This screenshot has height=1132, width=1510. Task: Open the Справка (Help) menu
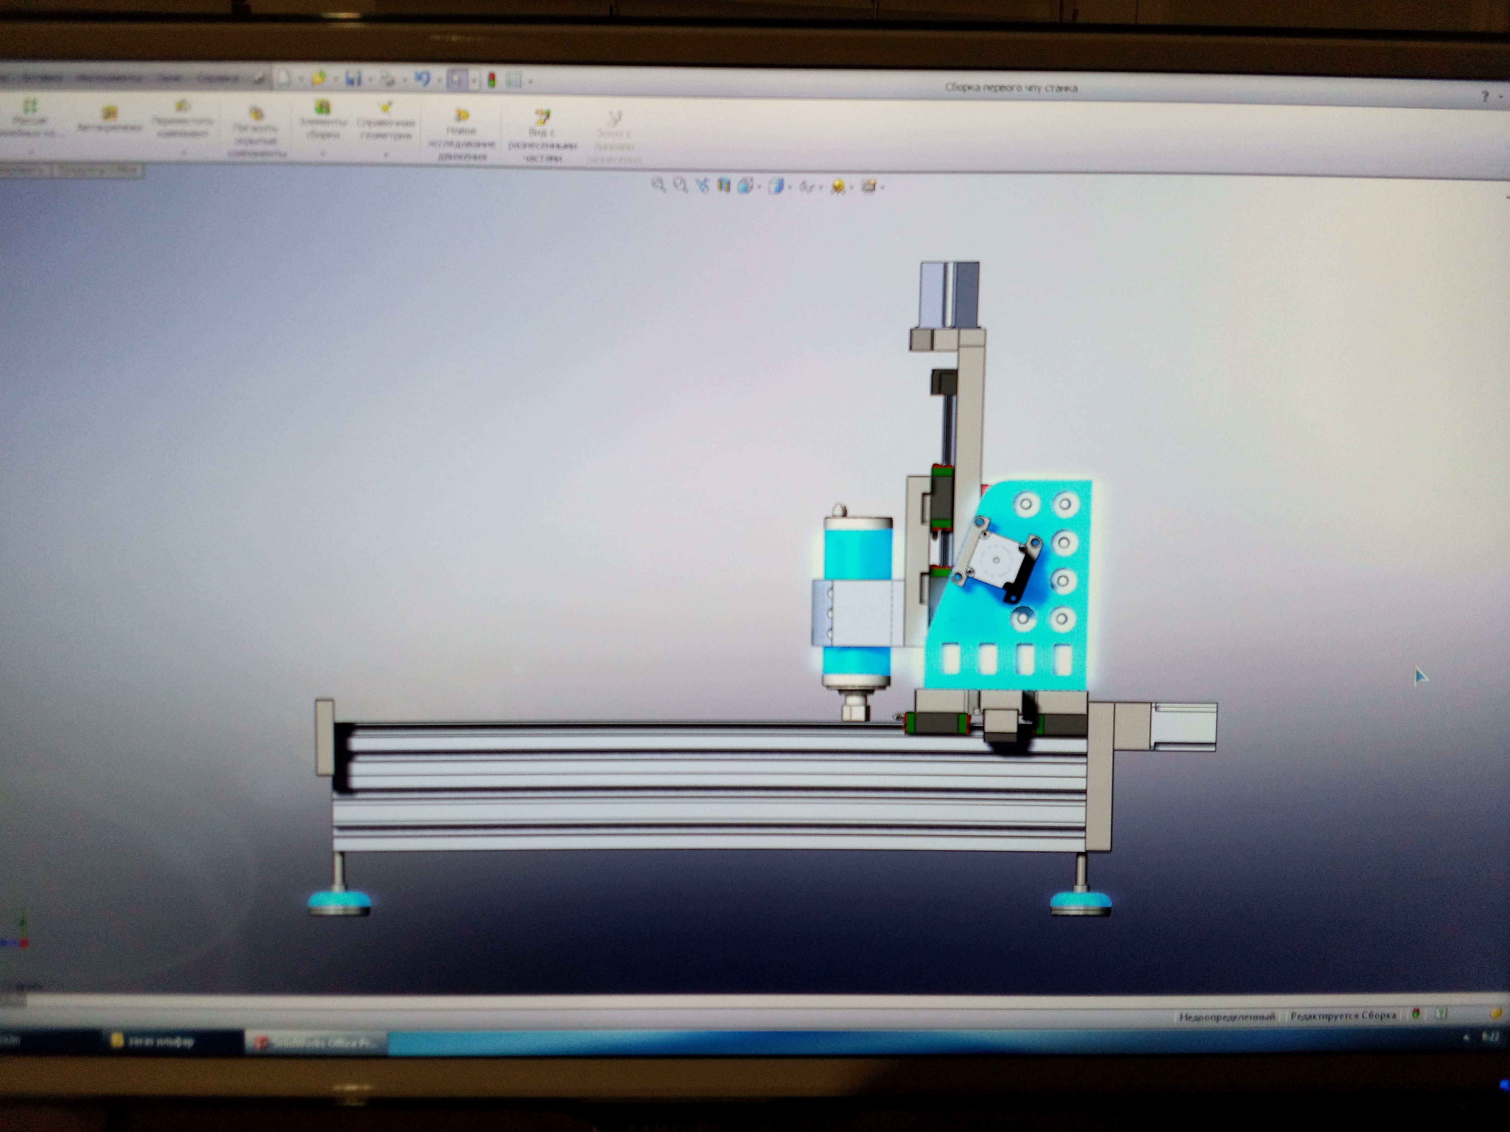(218, 79)
